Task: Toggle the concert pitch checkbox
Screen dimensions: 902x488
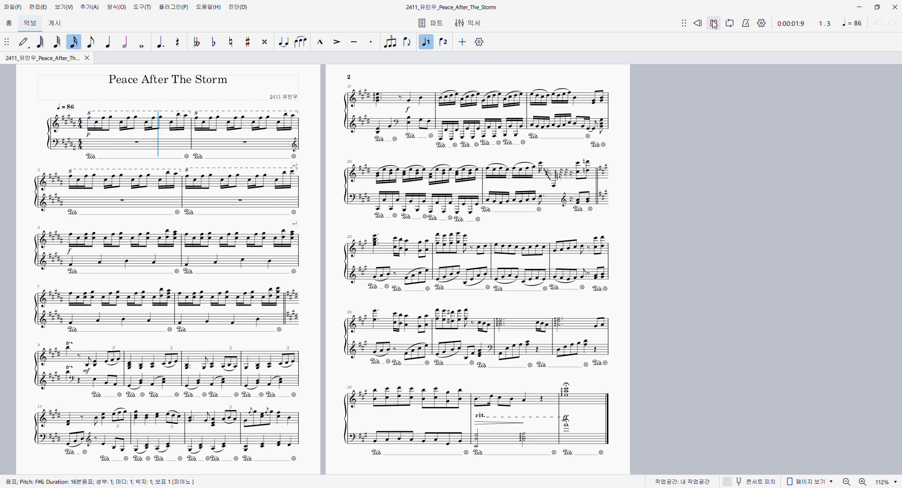Action: [727, 481]
